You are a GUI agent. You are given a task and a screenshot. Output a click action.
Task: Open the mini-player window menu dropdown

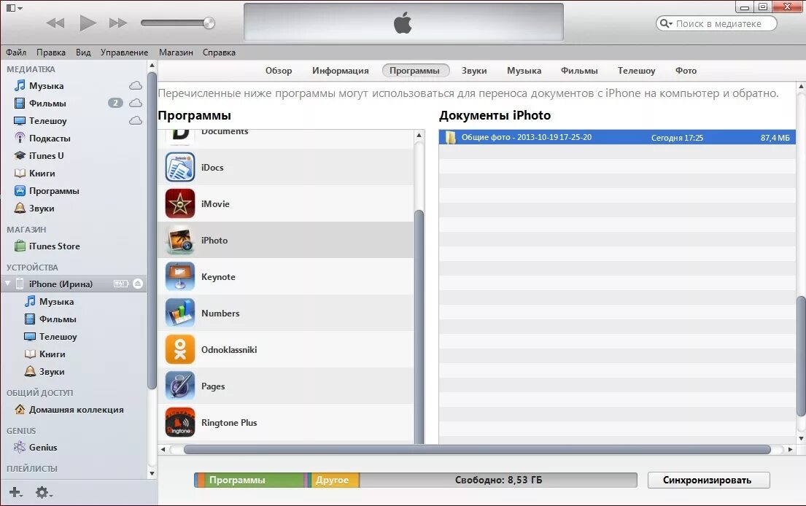pos(14,8)
